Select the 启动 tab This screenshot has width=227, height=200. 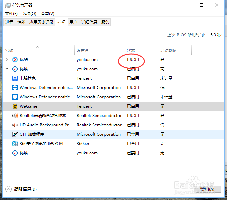(x=61, y=22)
